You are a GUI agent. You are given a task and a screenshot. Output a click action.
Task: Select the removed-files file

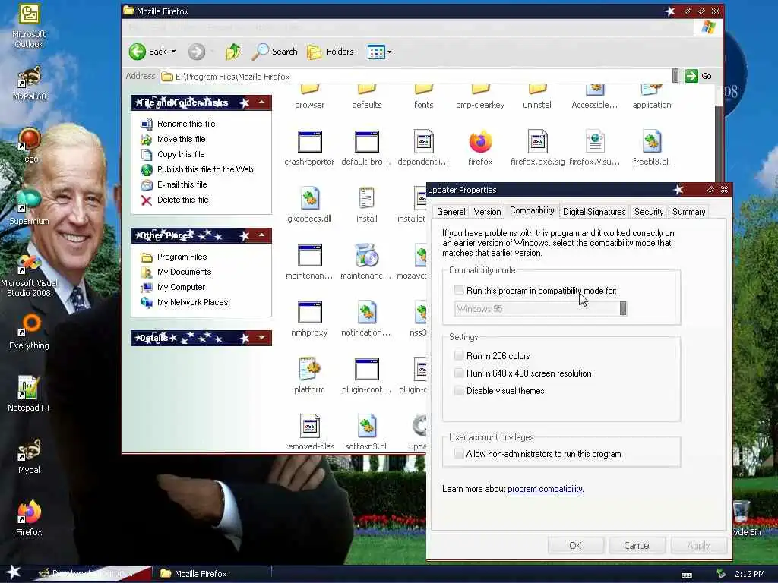tap(309, 432)
